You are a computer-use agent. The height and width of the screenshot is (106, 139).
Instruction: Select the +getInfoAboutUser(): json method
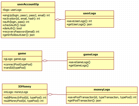19,35
